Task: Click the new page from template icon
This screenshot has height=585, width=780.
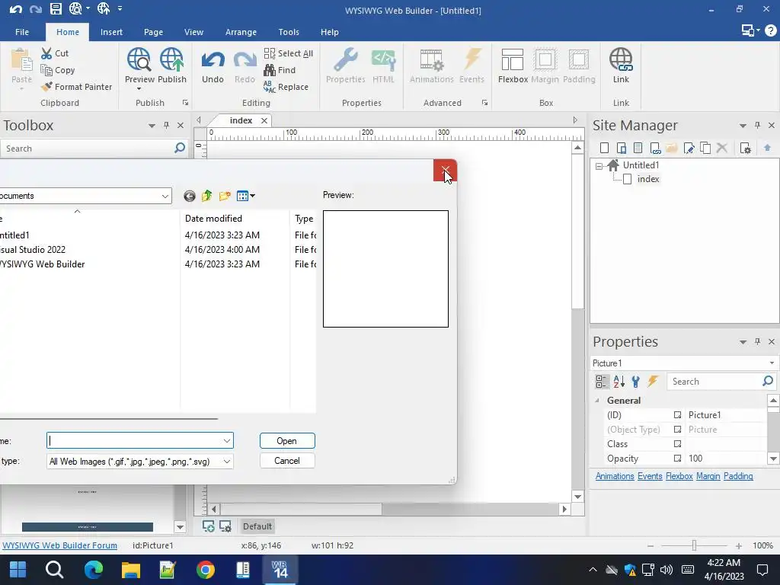Action: pyautogui.click(x=638, y=148)
